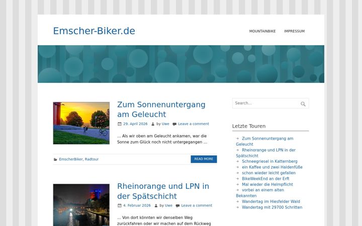
Task: Open the IMPRESSUM menu item
Action: pyautogui.click(x=294, y=31)
